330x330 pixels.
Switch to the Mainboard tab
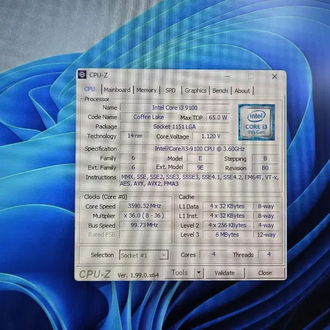click(117, 90)
